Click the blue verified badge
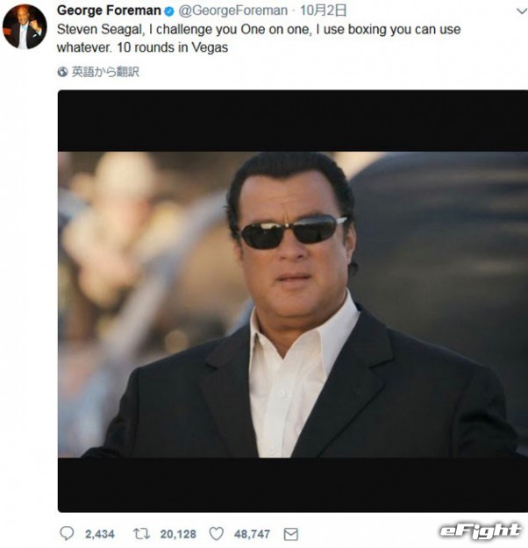Image resolution: width=528 pixels, height=548 pixels. tap(170, 11)
